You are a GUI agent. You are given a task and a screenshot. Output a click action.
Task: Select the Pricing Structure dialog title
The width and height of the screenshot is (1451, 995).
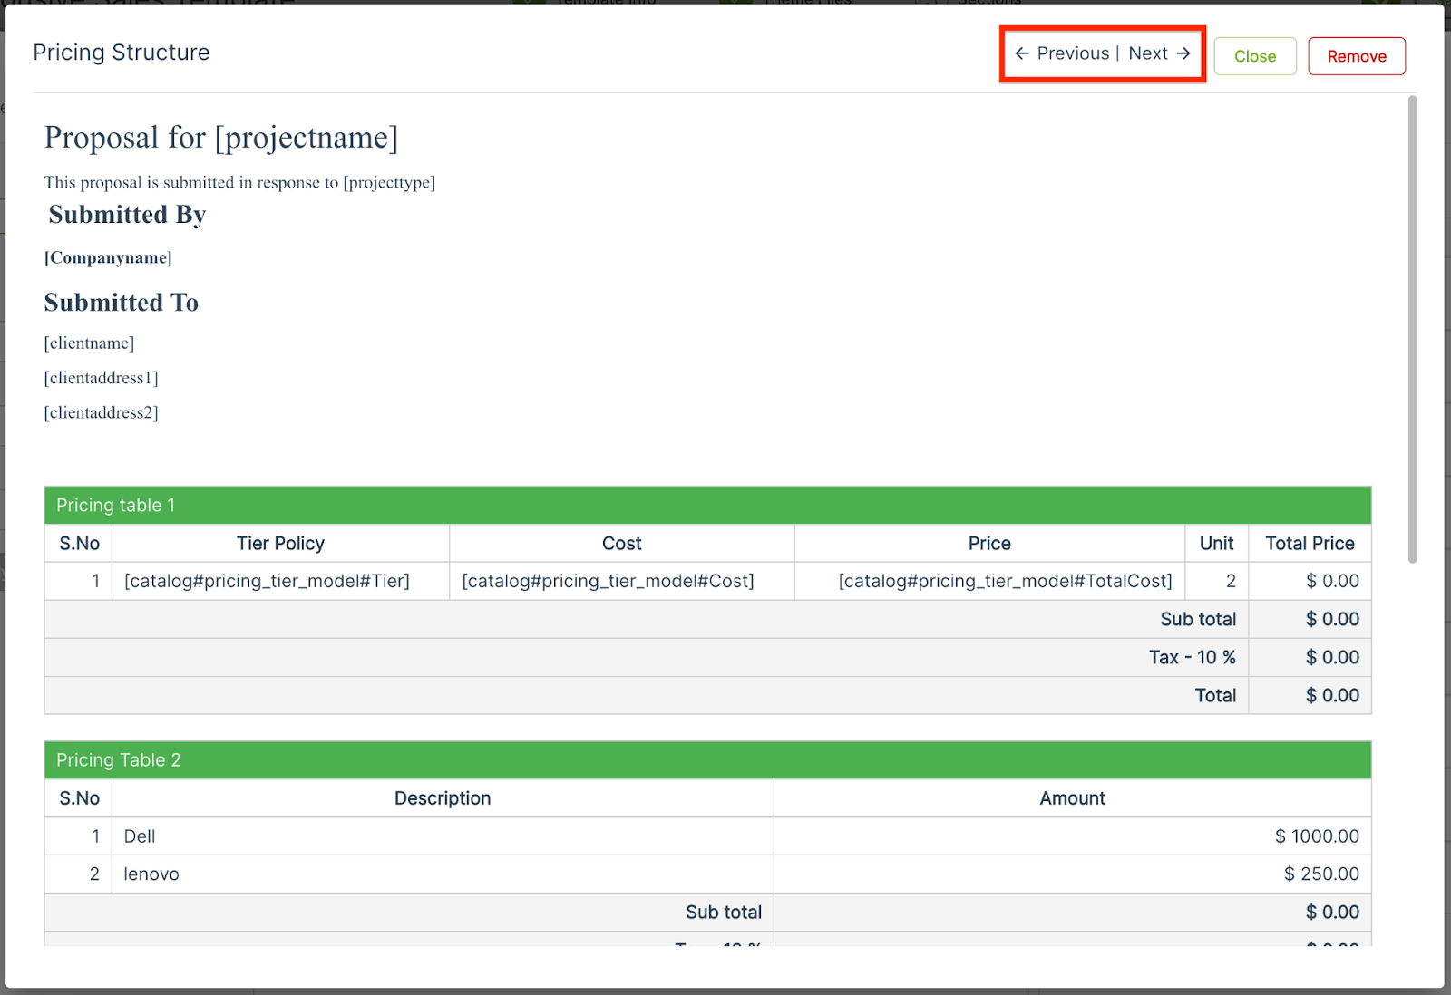point(122,53)
